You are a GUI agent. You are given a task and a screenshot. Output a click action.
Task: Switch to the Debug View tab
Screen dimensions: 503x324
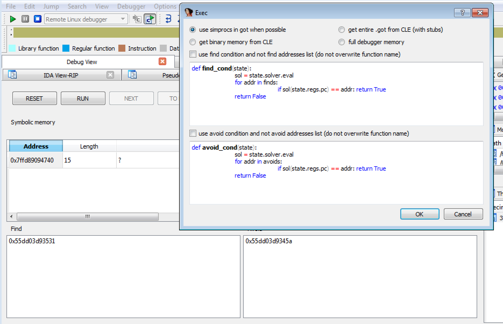pos(82,62)
